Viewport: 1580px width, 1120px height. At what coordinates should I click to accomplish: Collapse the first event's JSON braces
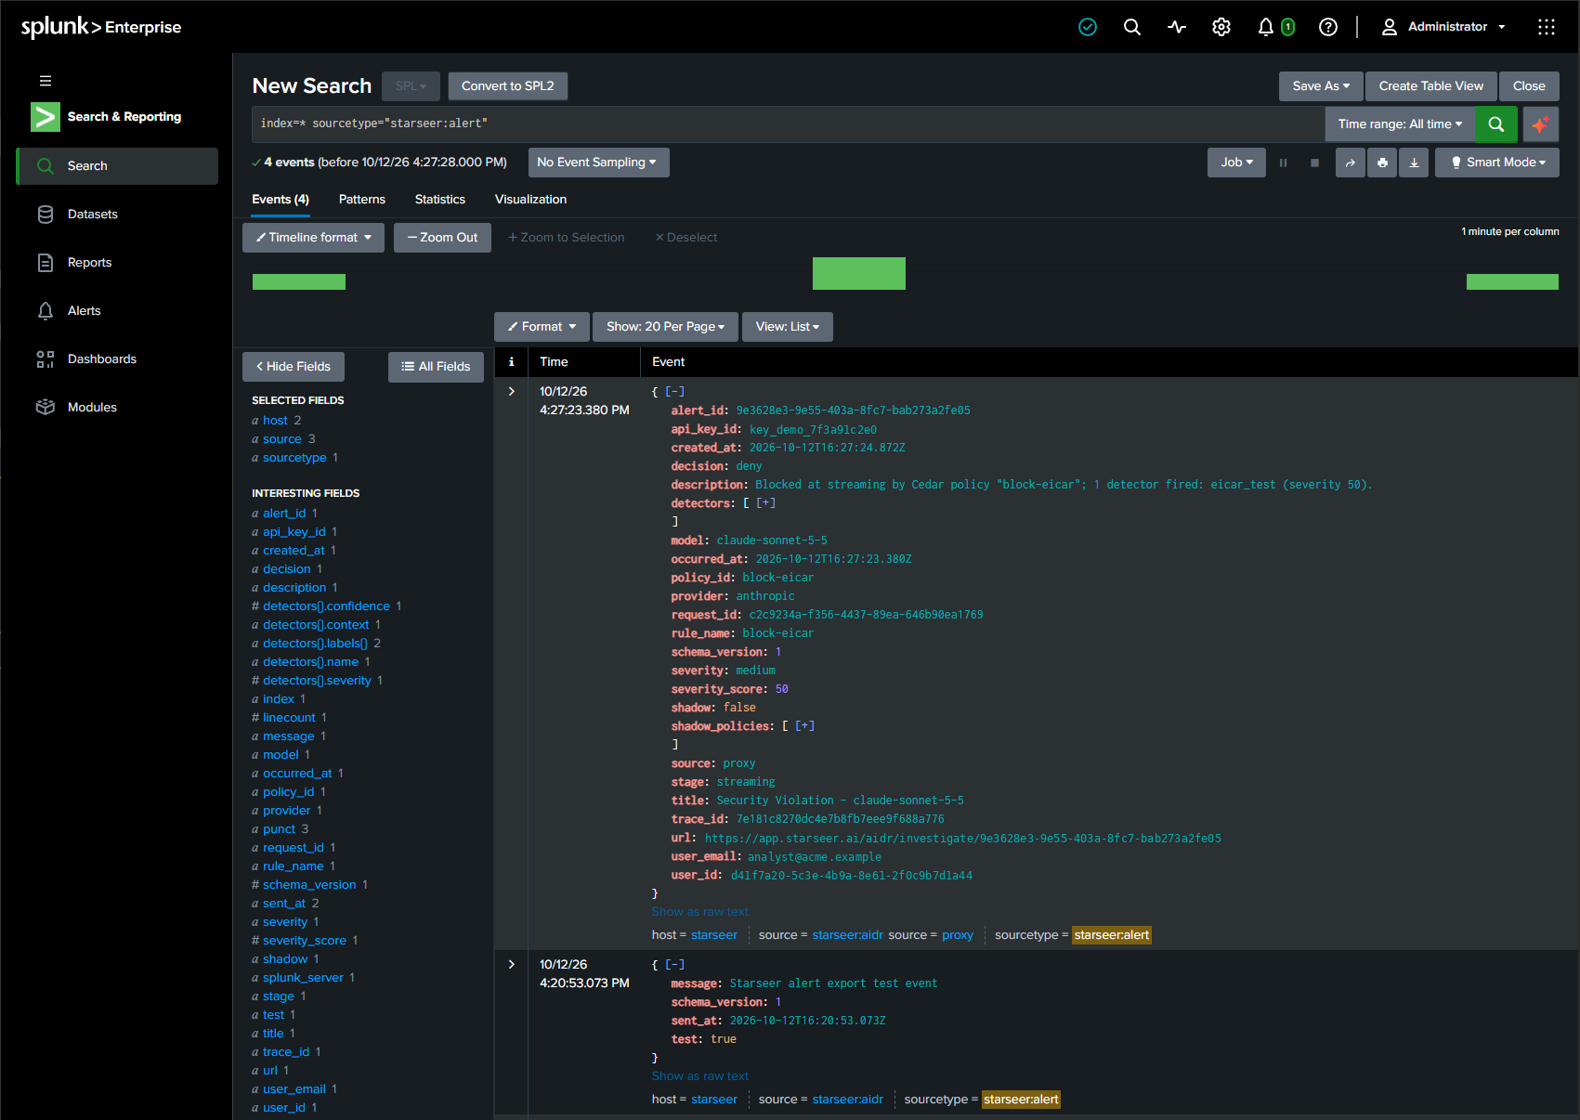675,392
